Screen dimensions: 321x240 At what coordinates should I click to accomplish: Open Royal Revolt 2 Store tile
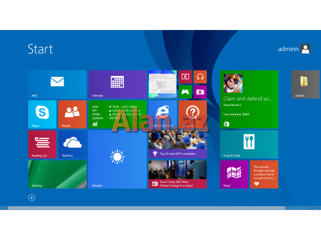pos(249,99)
